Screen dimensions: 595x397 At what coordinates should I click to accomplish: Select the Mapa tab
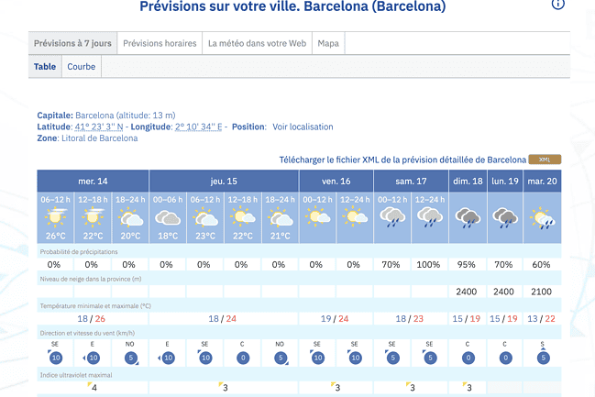click(x=328, y=43)
